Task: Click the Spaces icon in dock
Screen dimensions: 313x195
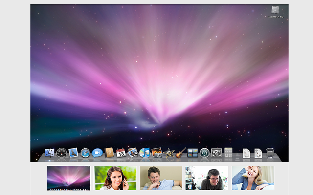Action: point(193,153)
